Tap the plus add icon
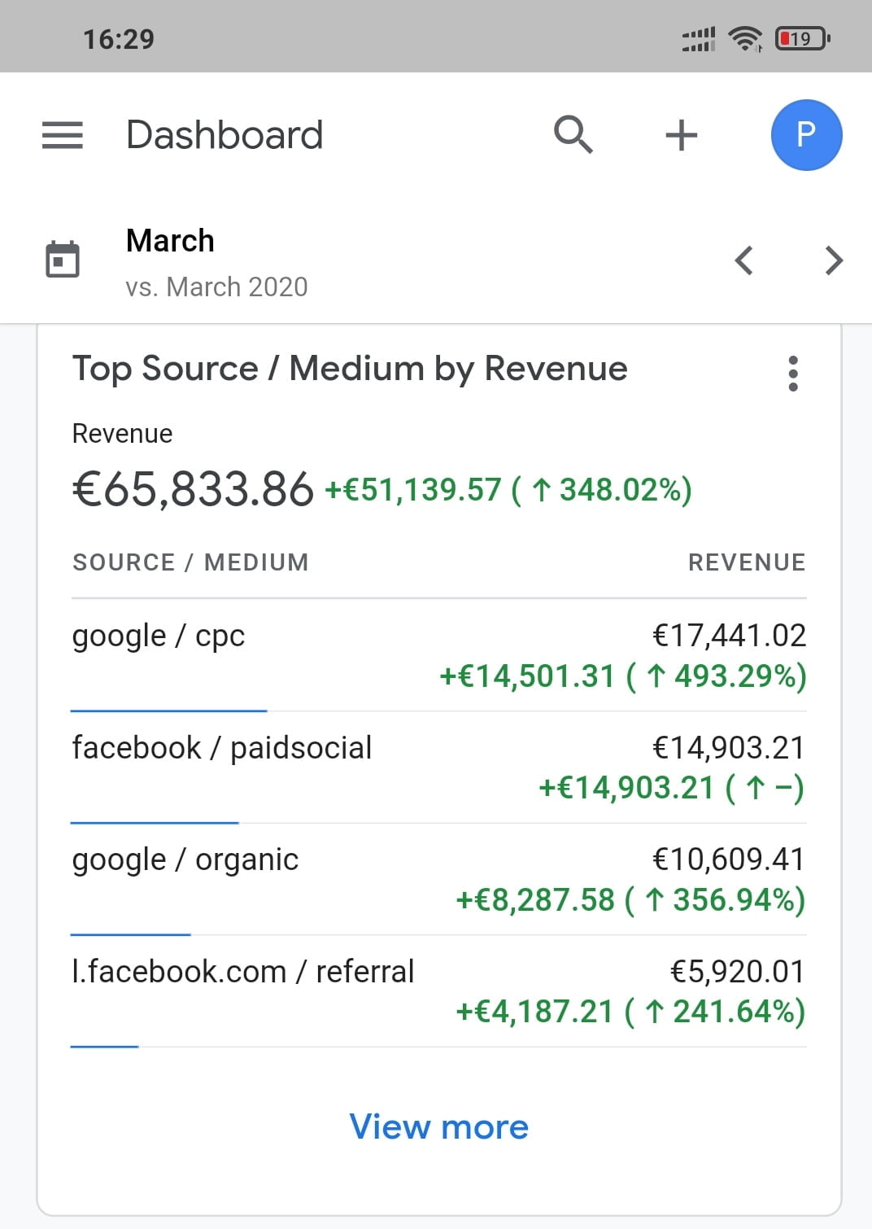 (x=681, y=135)
